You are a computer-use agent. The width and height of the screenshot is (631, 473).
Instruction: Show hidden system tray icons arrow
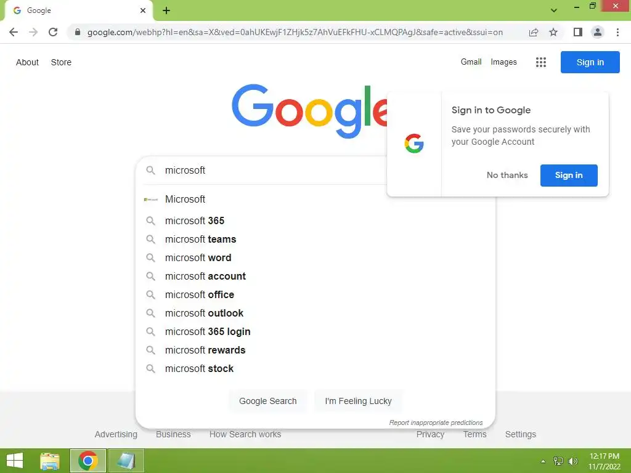(543, 461)
